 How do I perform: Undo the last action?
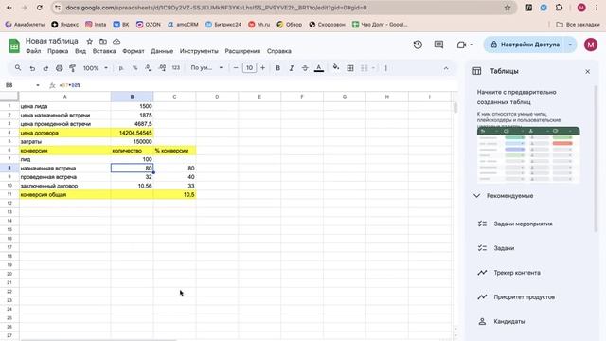pos(32,68)
